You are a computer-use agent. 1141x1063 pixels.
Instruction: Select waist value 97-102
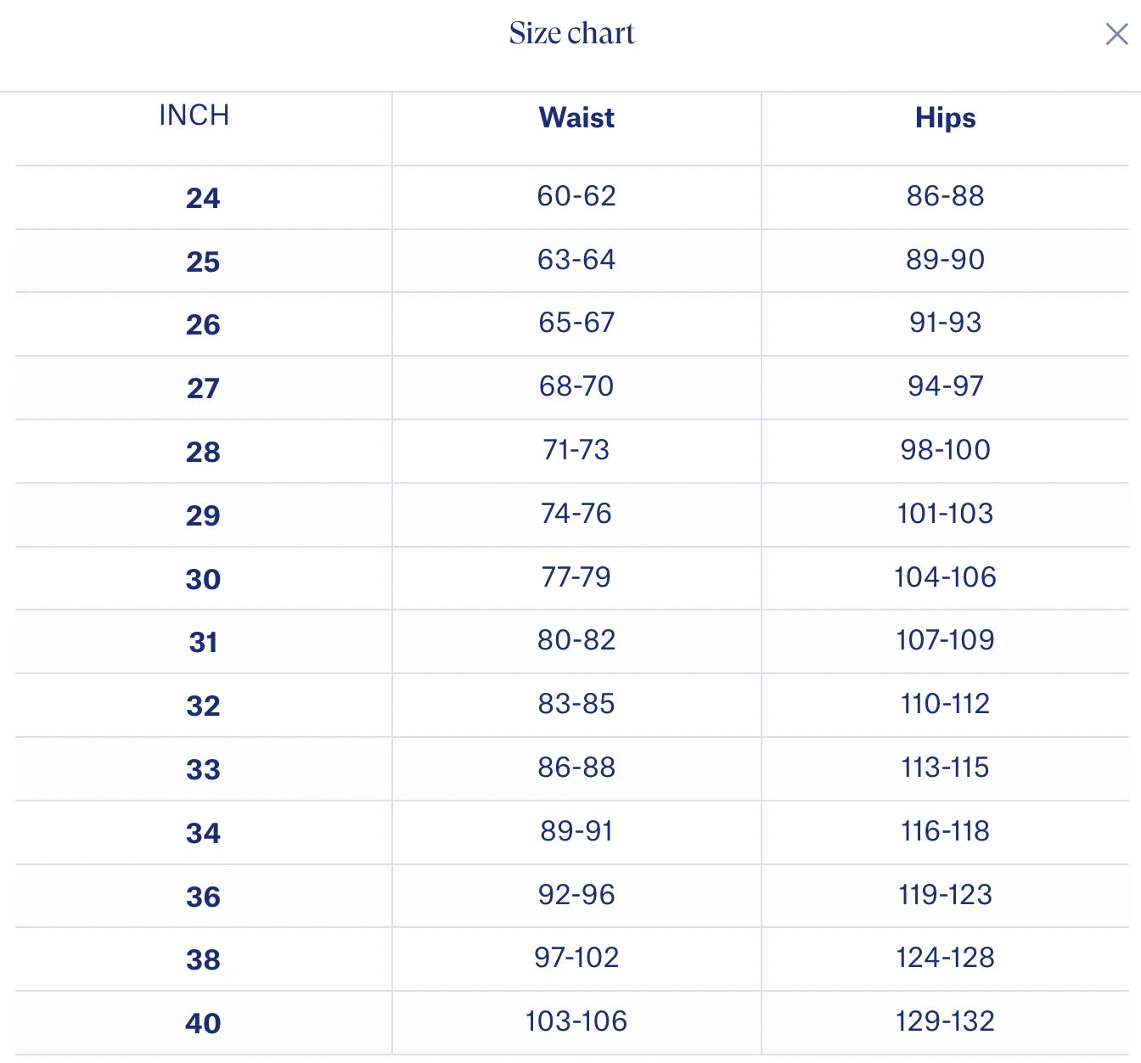pyautogui.click(x=576, y=958)
